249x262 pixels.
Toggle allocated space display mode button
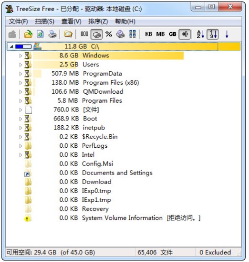click(96, 34)
